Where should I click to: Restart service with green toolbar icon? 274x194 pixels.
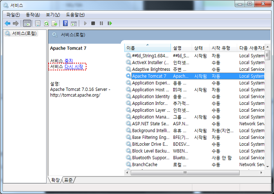pyautogui.click(x=110, y=23)
